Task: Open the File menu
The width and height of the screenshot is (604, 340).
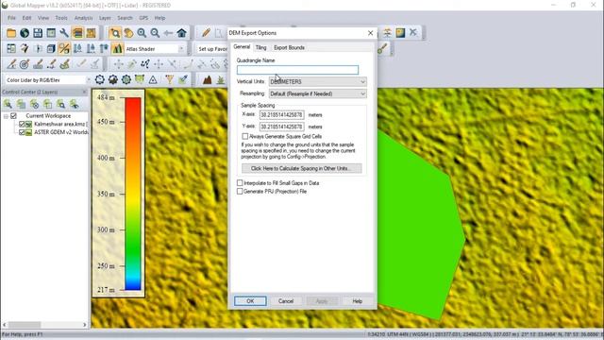Action: (x=11, y=18)
